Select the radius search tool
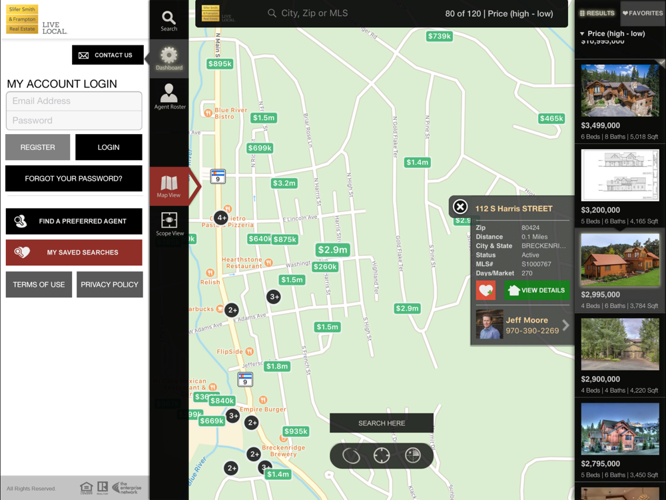 coord(412,456)
